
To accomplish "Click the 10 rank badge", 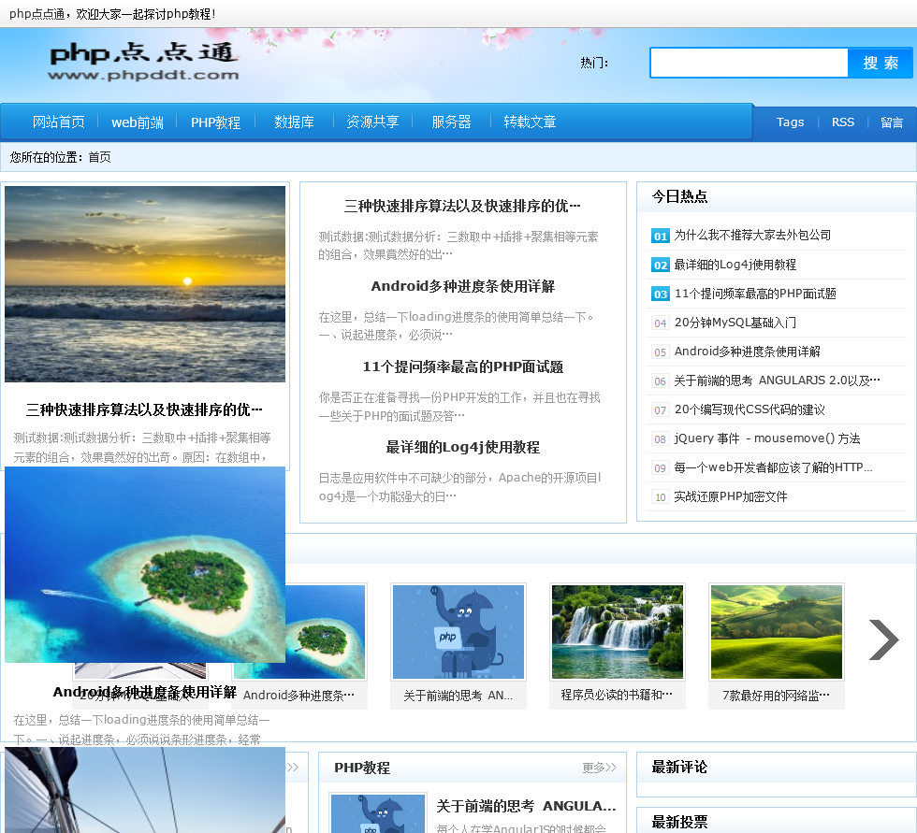I will pos(661,497).
